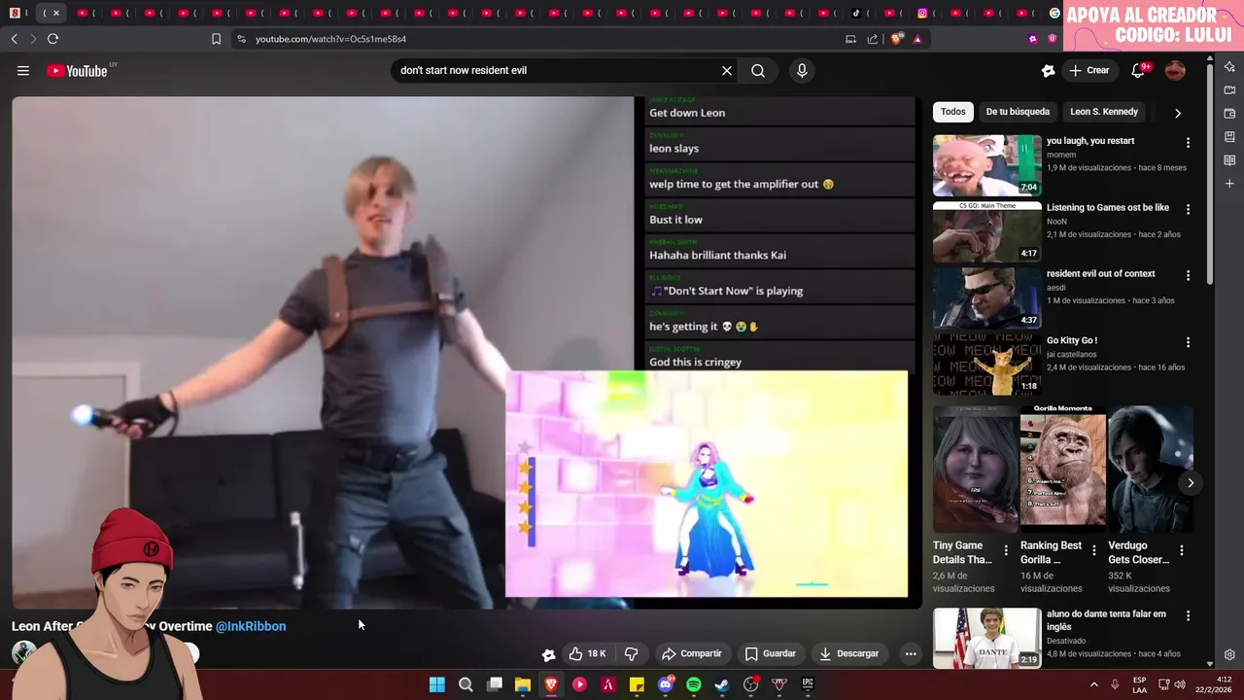Add sidebar item with plus icon

(1229, 183)
